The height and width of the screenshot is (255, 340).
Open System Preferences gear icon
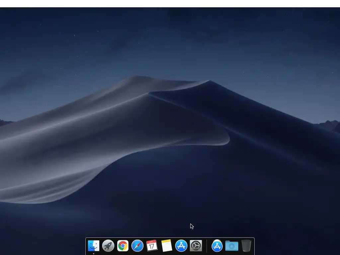coord(196,246)
